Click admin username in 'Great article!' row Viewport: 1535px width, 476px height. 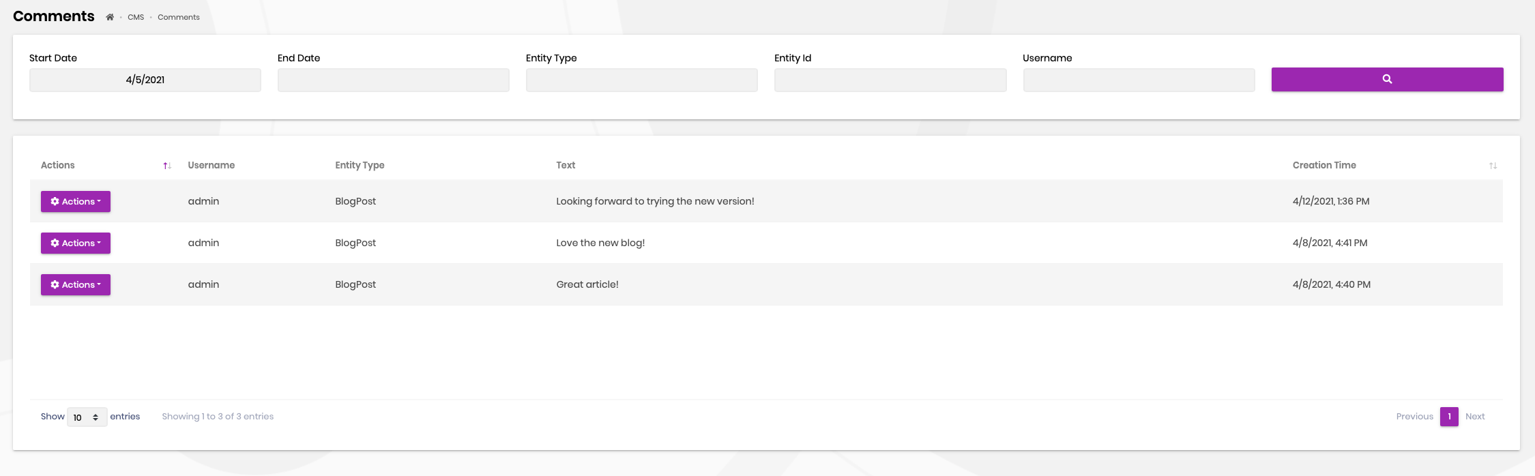pos(203,284)
